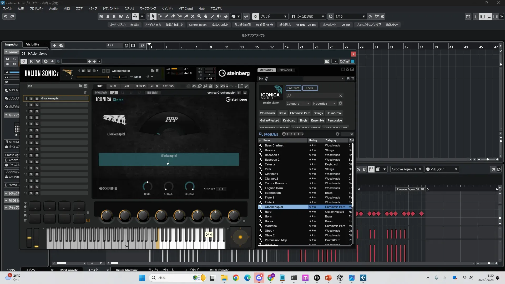Click the Undo arrow icon

click(6, 17)
